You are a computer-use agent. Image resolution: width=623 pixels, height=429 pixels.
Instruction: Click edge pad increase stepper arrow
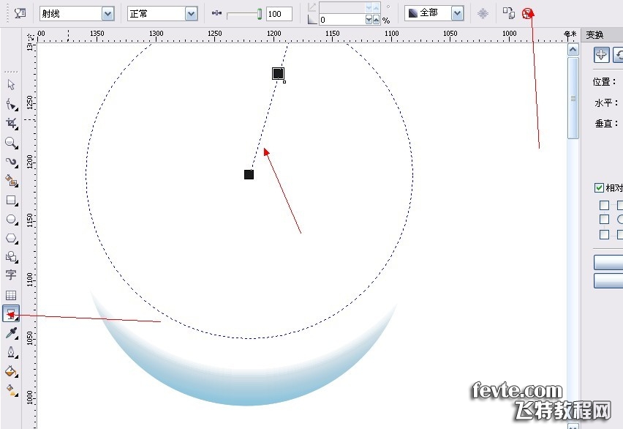(376, 20)
